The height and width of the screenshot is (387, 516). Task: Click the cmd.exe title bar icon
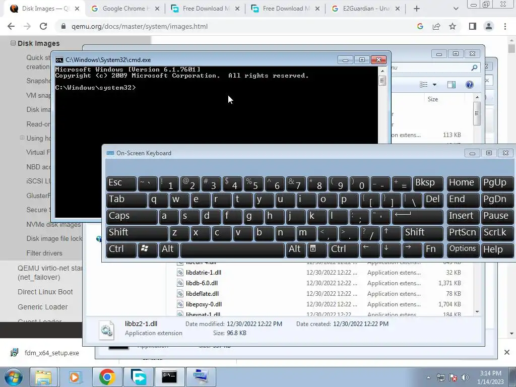click(59, 60)
